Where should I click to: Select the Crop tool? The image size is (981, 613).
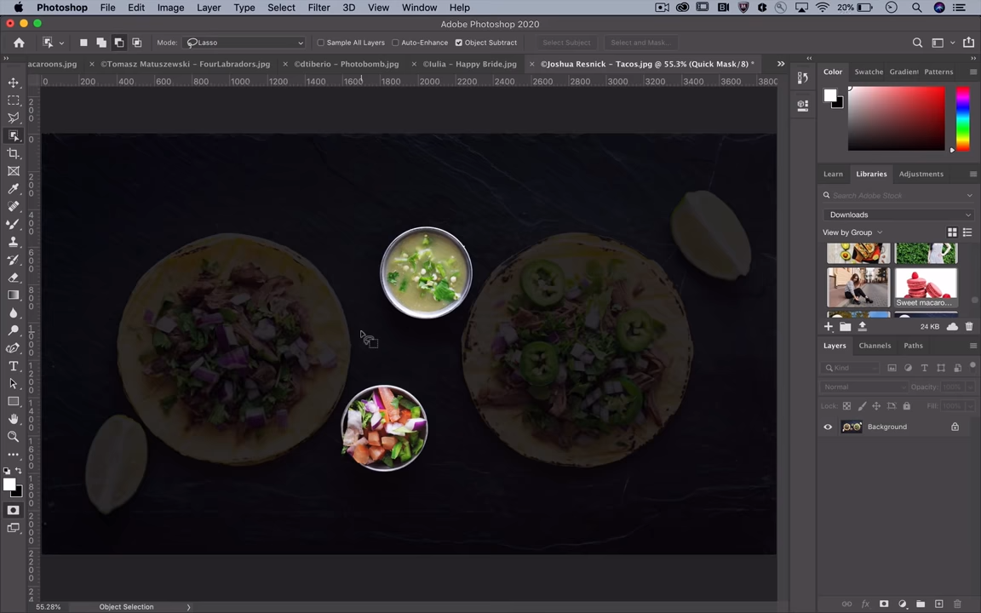14,153
